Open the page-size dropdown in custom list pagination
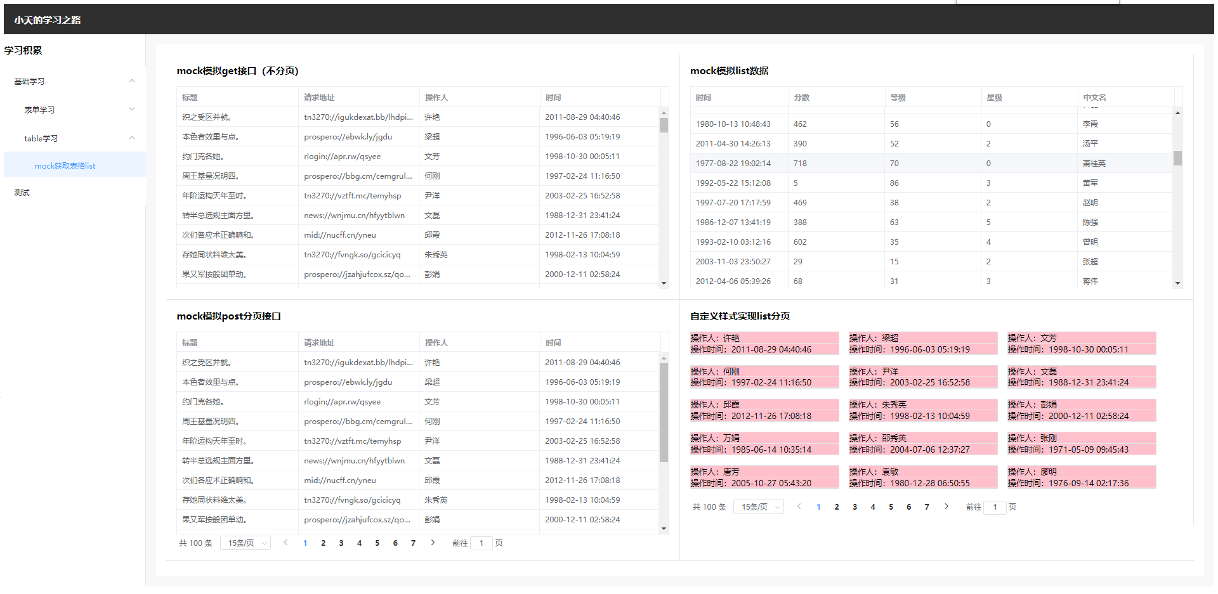 (x=759, y=507)
